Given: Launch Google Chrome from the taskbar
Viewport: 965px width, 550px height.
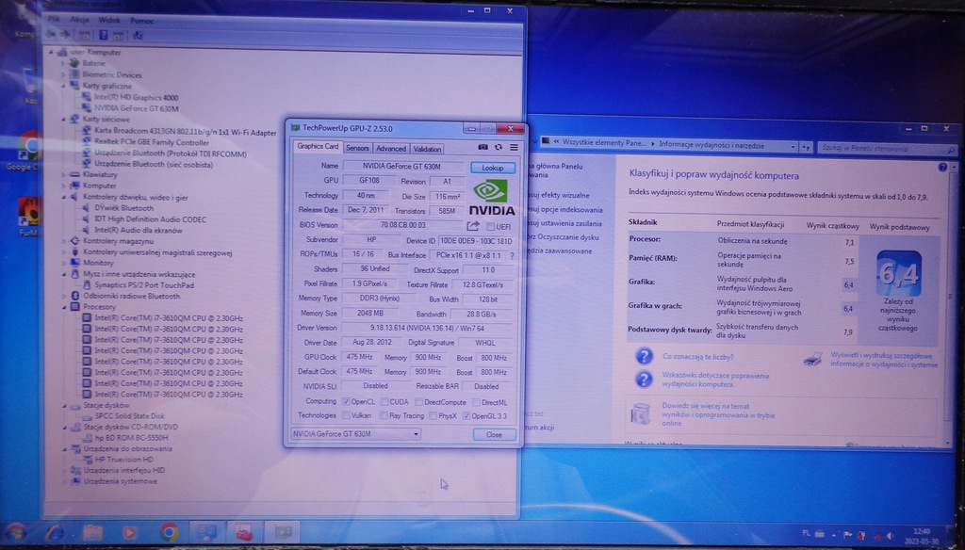Looking at the screenshot, I should 170,532.
